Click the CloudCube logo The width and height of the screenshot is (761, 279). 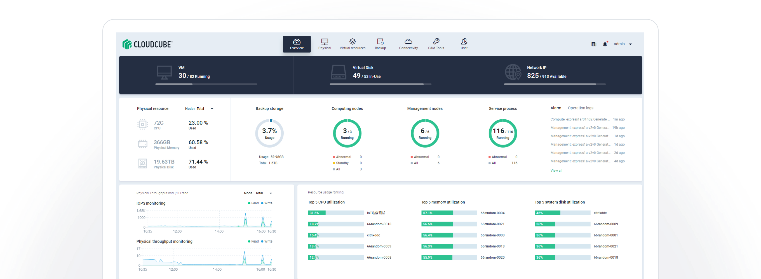(147, 44)
